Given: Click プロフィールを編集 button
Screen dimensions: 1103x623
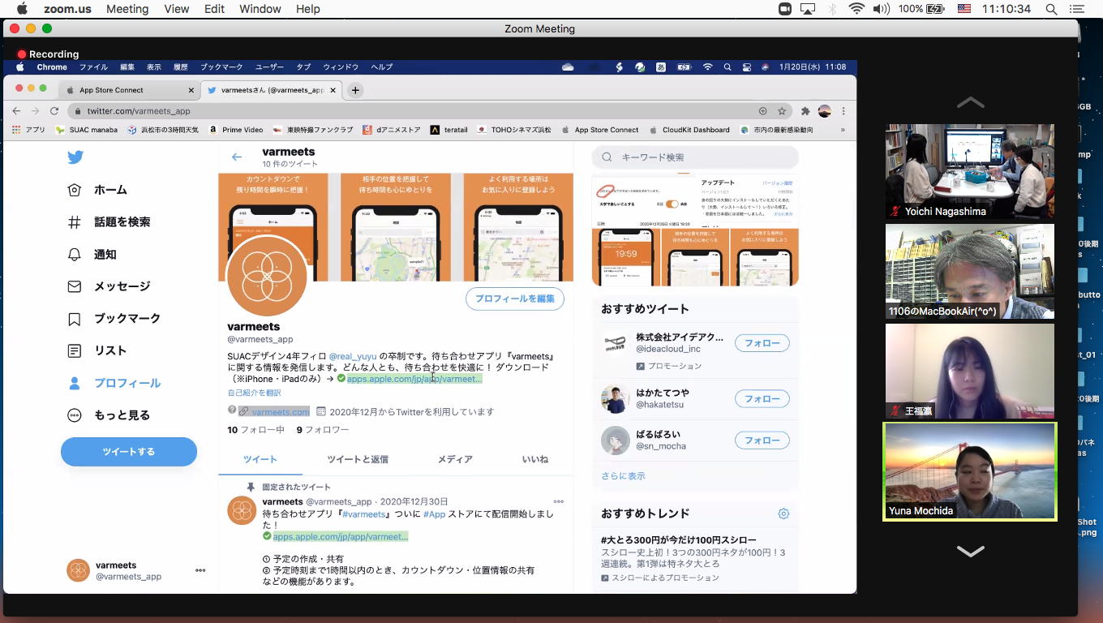Looking at the screenshot, I should point(515,299).
